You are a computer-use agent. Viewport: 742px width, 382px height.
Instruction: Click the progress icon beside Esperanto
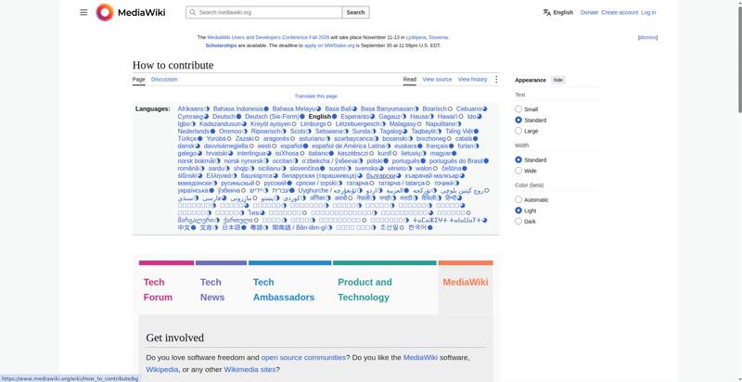tap(373, 116)
